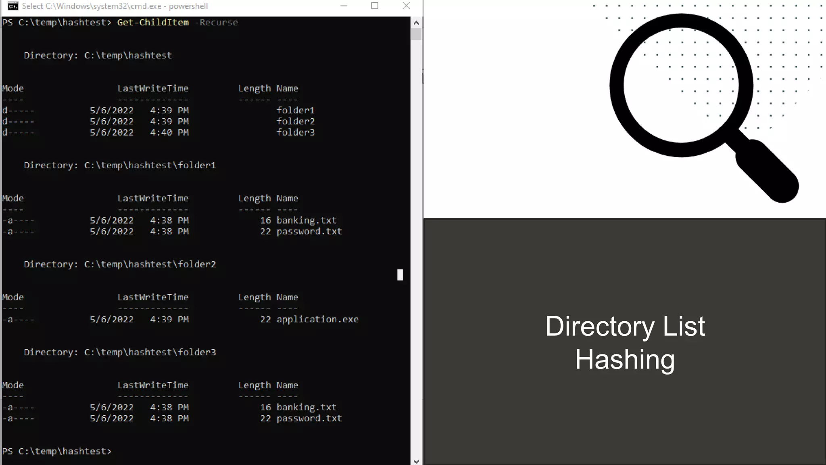This screenshot has height=465, width=826.
Task: Click folder3 in the directory listing
Action: (295, 132)
